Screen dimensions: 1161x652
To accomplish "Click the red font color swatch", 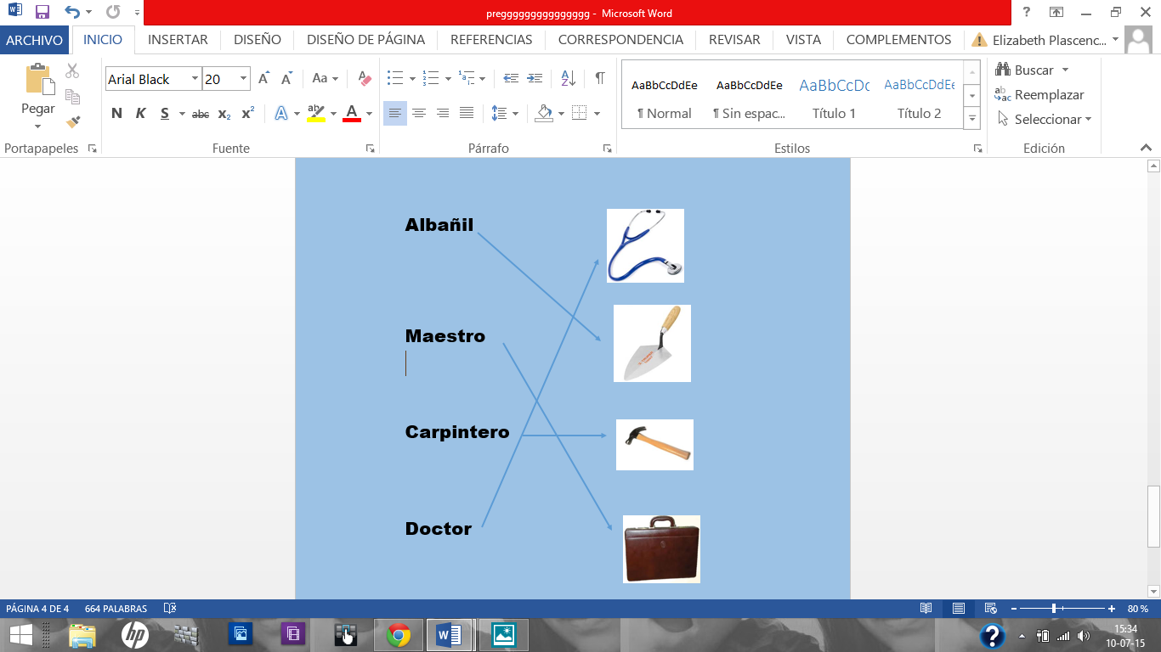I will pos(352,114).
